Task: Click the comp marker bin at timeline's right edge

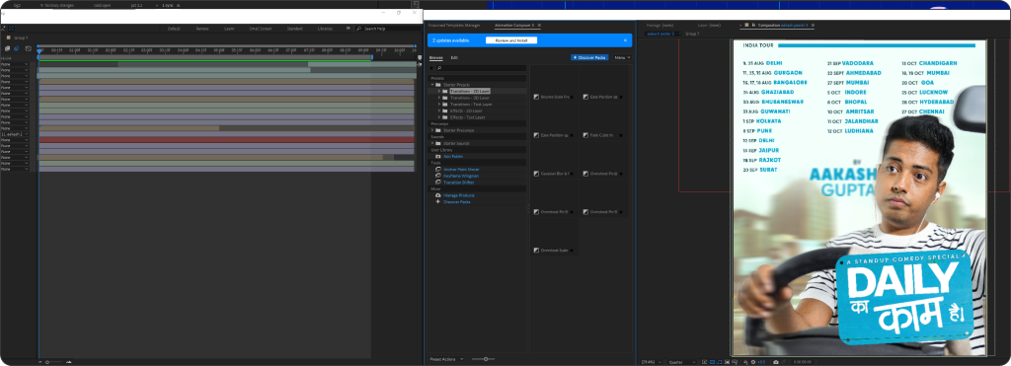Action: pos(420,57)
